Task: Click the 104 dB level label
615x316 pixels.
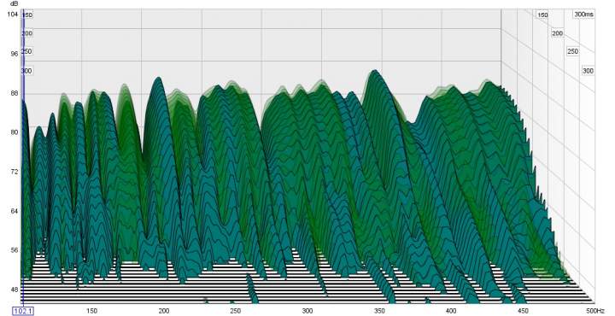Action: click(x=13, y=15)
